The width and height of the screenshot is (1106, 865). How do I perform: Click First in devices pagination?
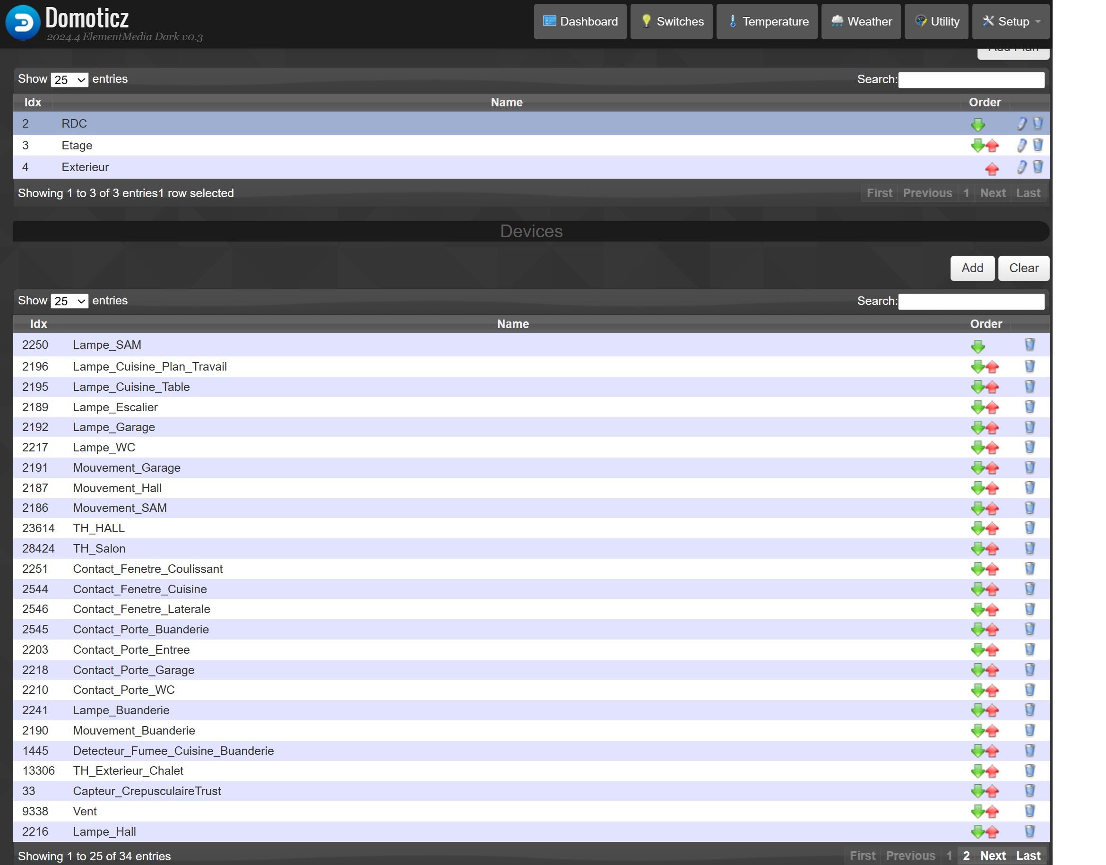tap(863, 856)
